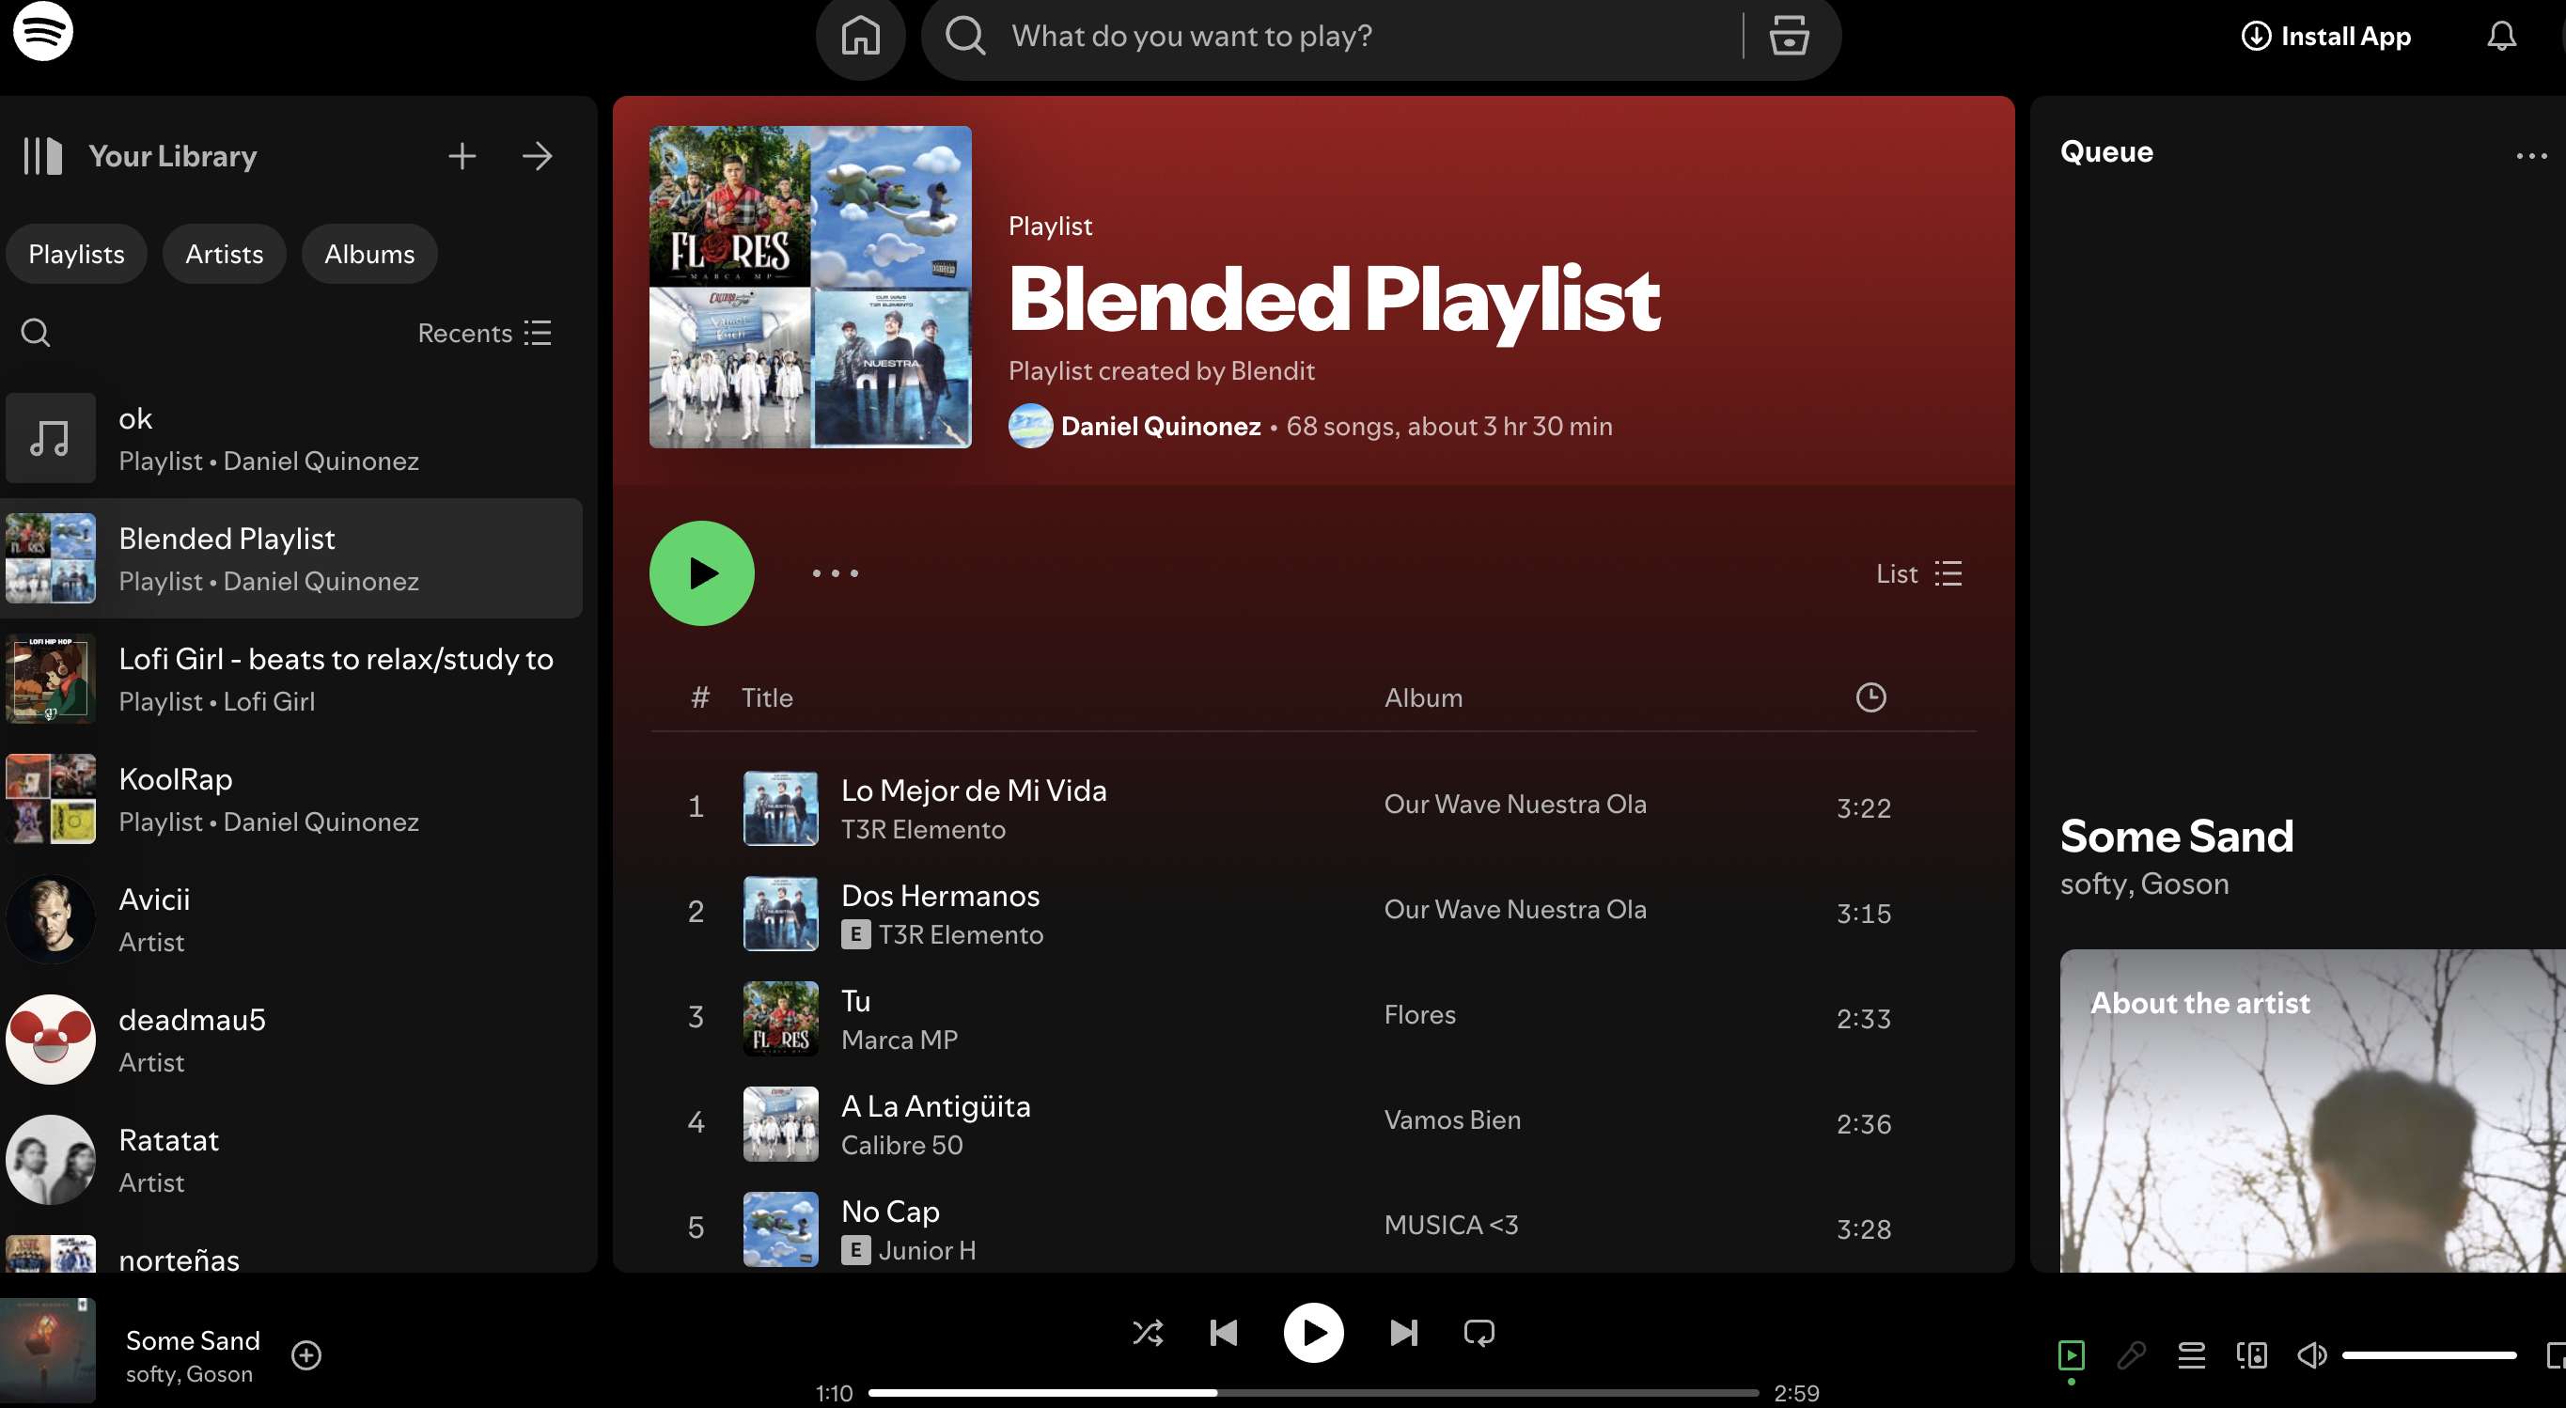Mute volume with speaker icon

2311,1355
